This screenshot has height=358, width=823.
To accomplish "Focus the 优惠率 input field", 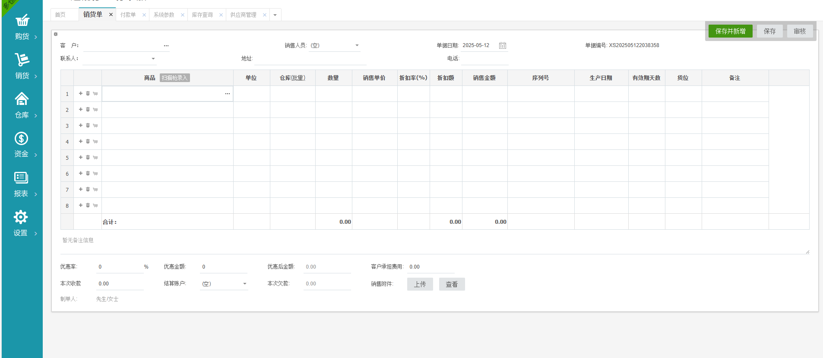I will point(120,267).
